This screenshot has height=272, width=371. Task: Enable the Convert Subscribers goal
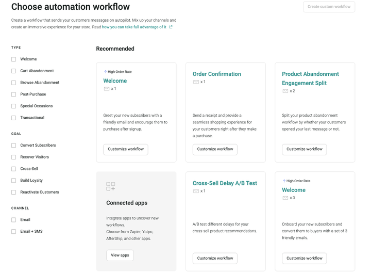(x=14, y=145)
